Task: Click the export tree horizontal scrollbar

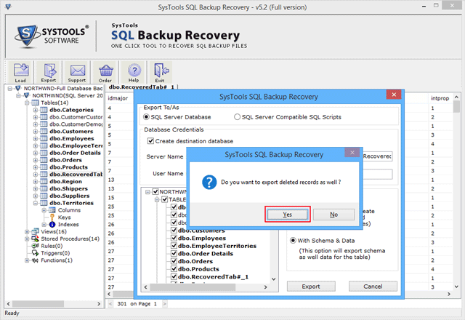Action: 193,287
